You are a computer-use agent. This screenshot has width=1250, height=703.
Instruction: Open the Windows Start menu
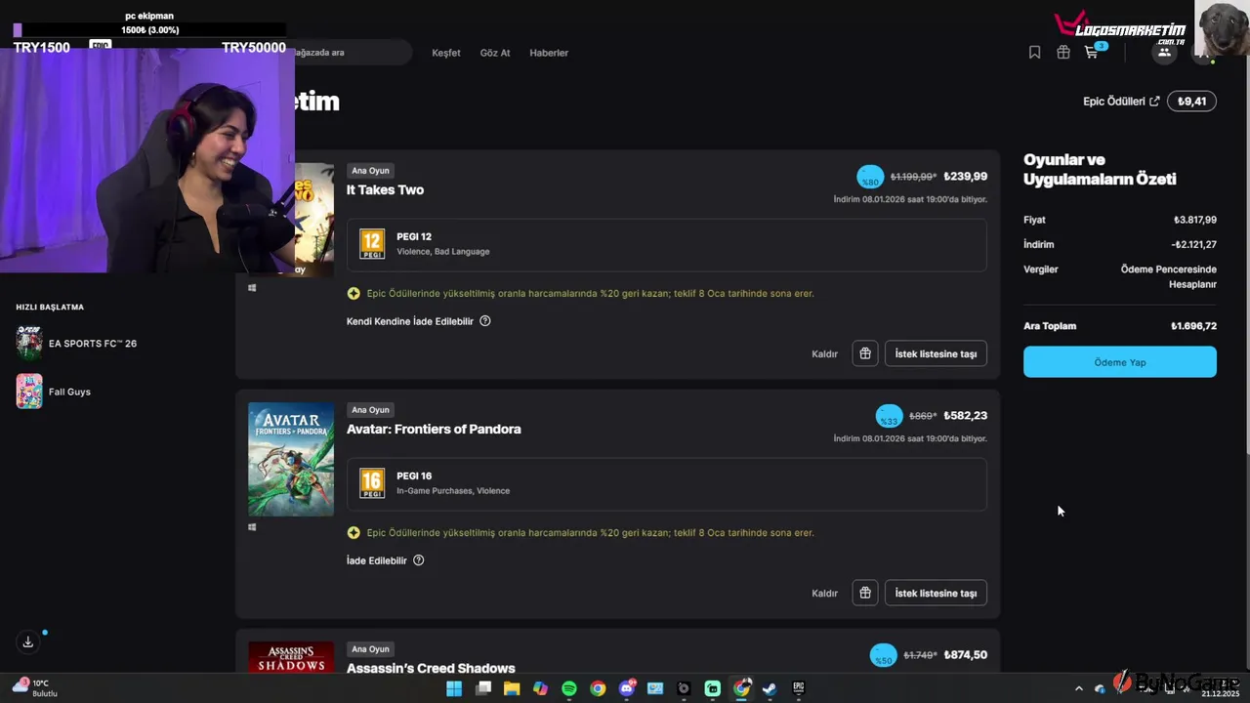click(454, 688)
